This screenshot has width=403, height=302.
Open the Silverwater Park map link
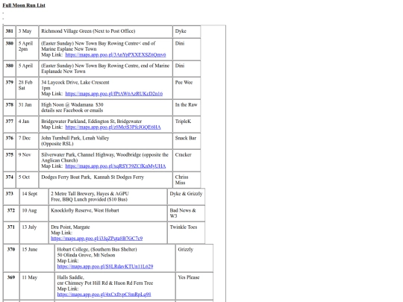coord(116,166)
